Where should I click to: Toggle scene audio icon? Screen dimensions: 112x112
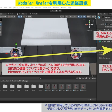point(75,17)
